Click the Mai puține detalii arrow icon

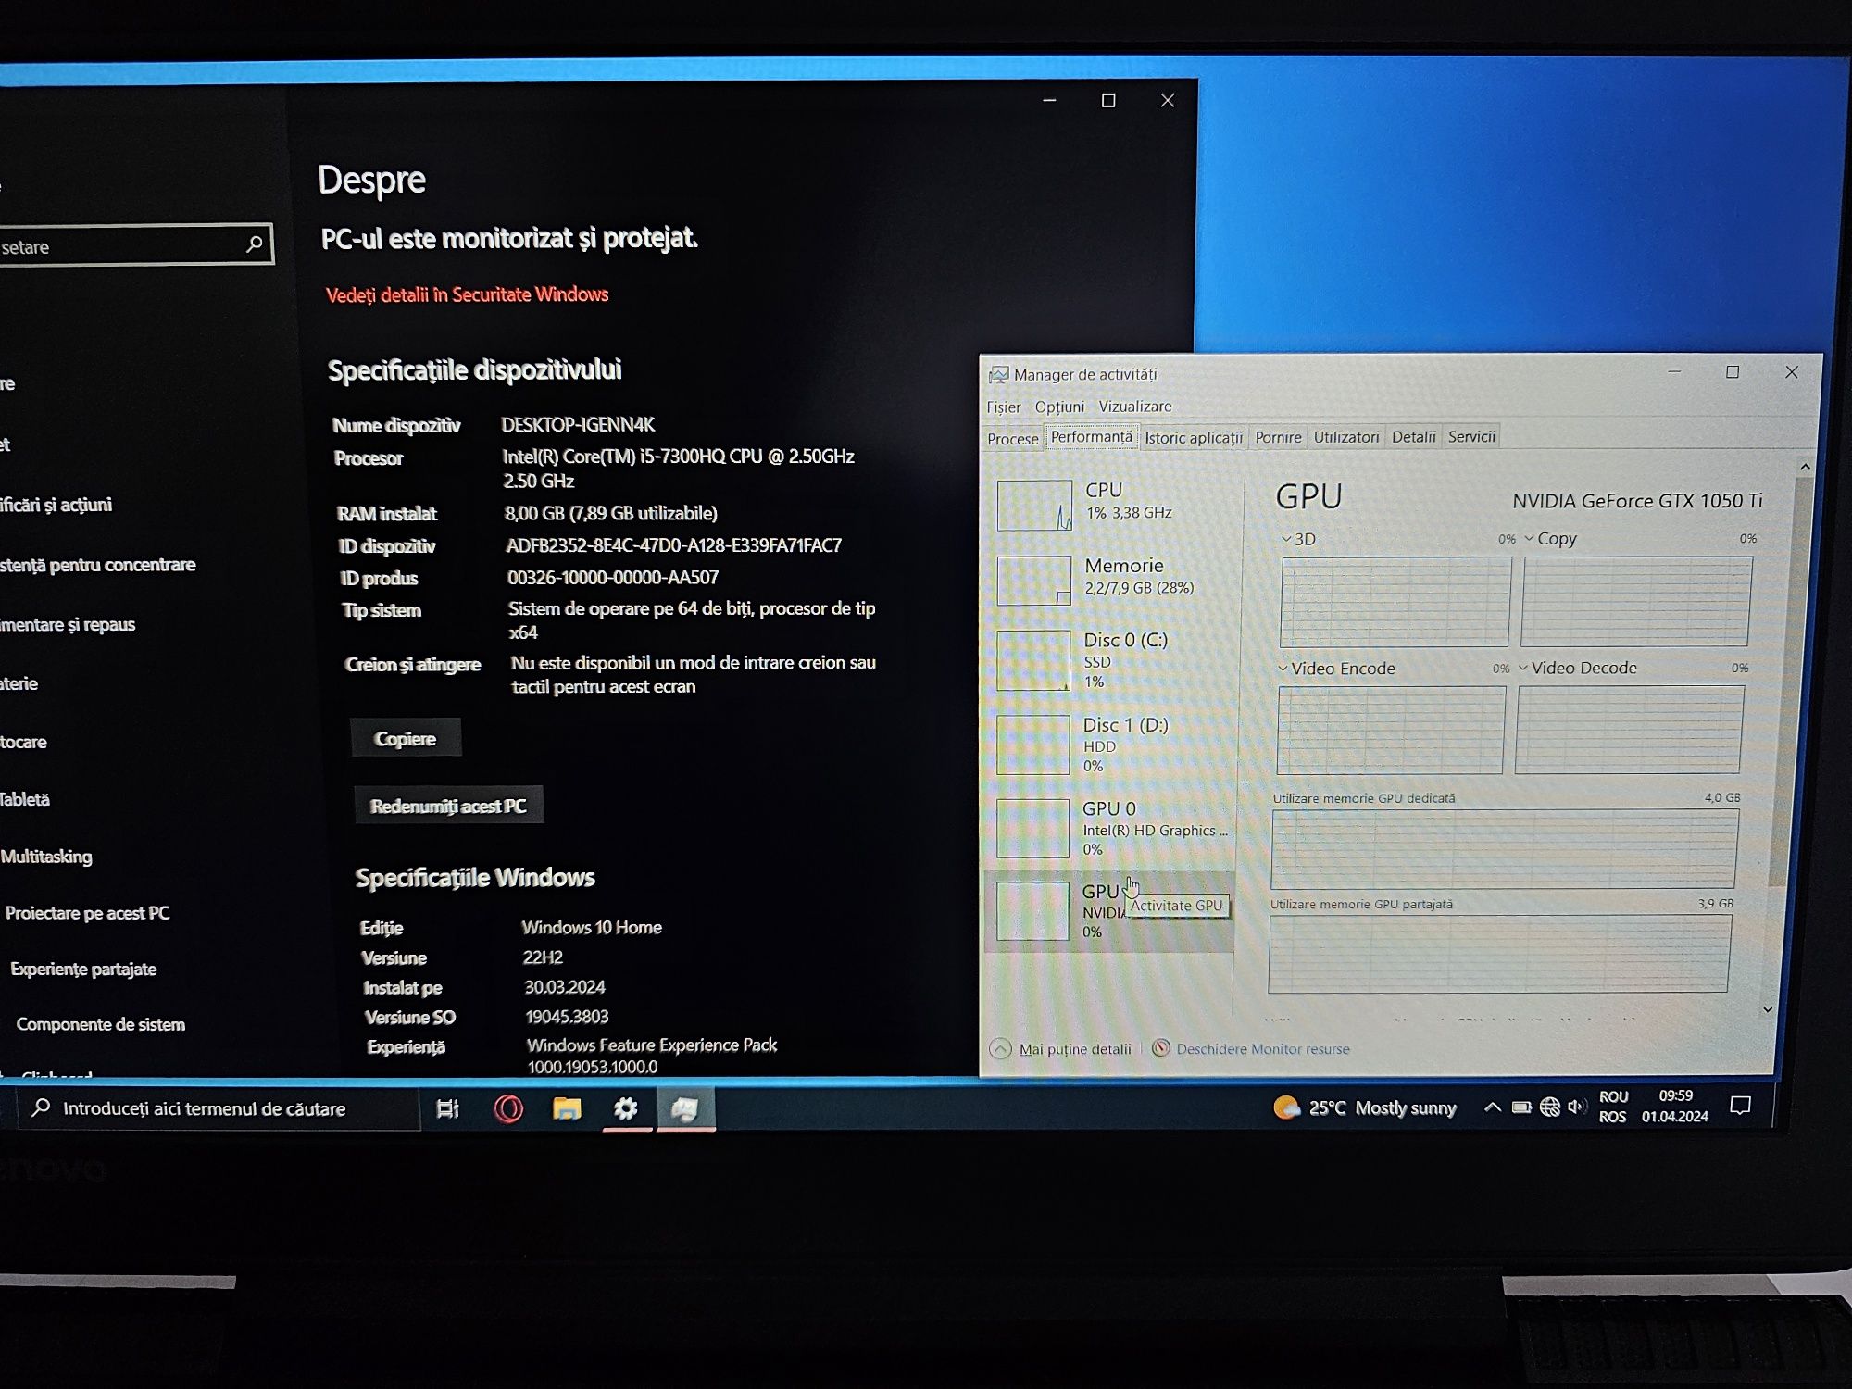1000,1048
